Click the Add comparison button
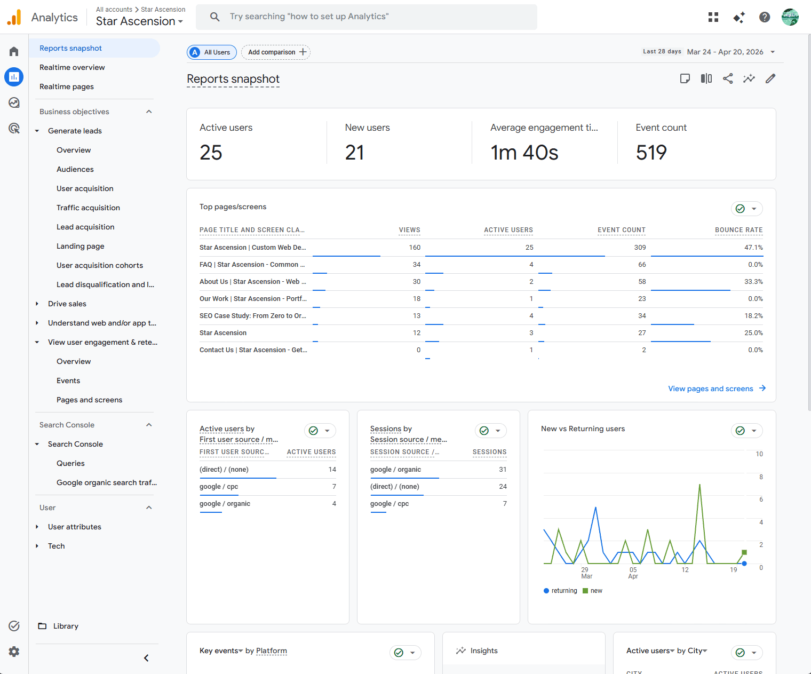Viewport: 811px width, 674px height. pos(276,52)
